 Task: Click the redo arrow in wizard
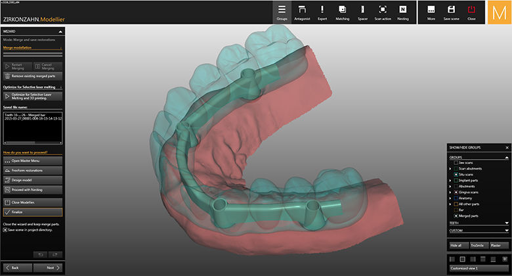55,255
